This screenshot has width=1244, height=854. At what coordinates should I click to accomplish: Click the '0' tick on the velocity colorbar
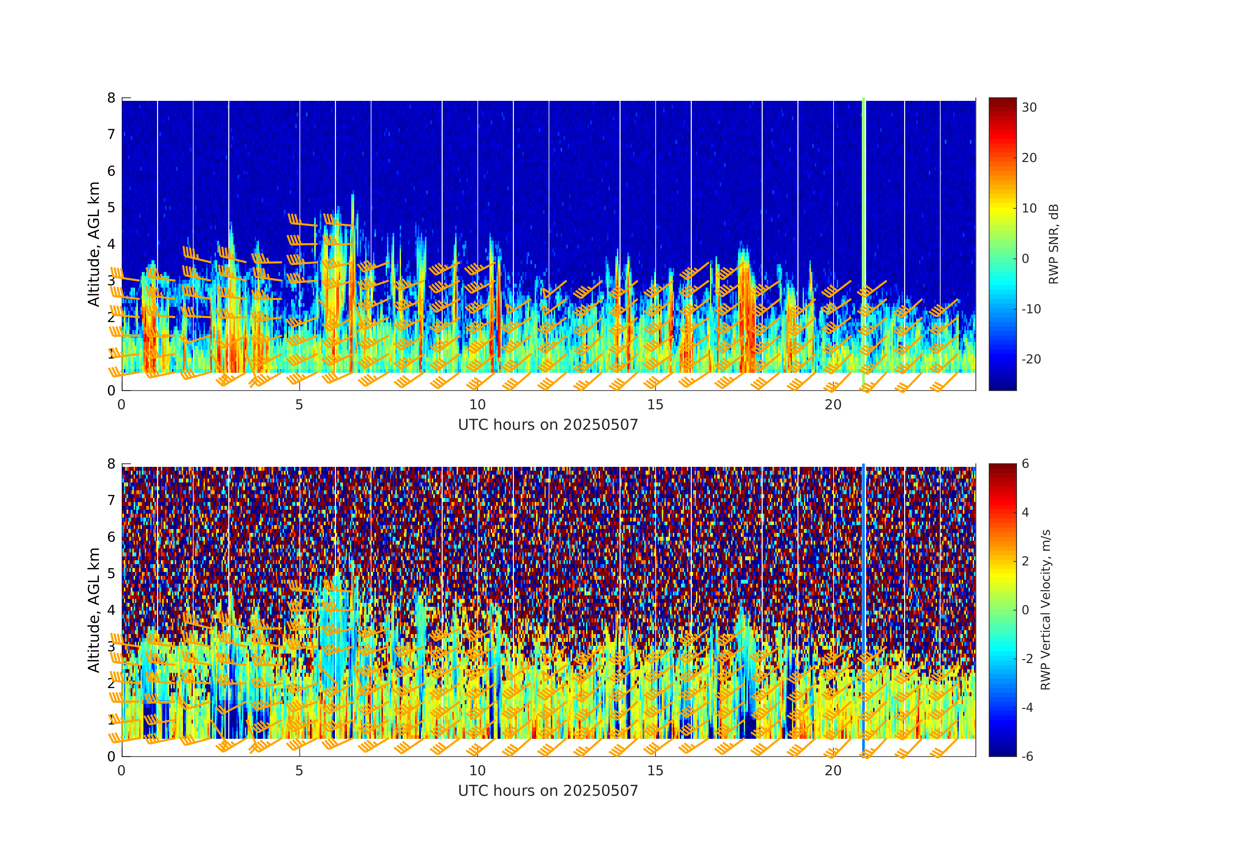[1025, 610]
